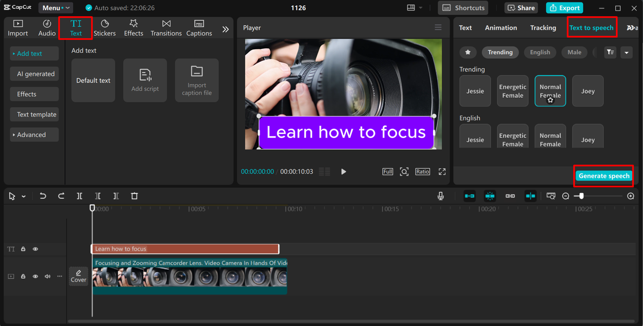Delete left of playhead with trim-left tool
This screenshot has height=326, width=643.
click(x=98, y=196)
